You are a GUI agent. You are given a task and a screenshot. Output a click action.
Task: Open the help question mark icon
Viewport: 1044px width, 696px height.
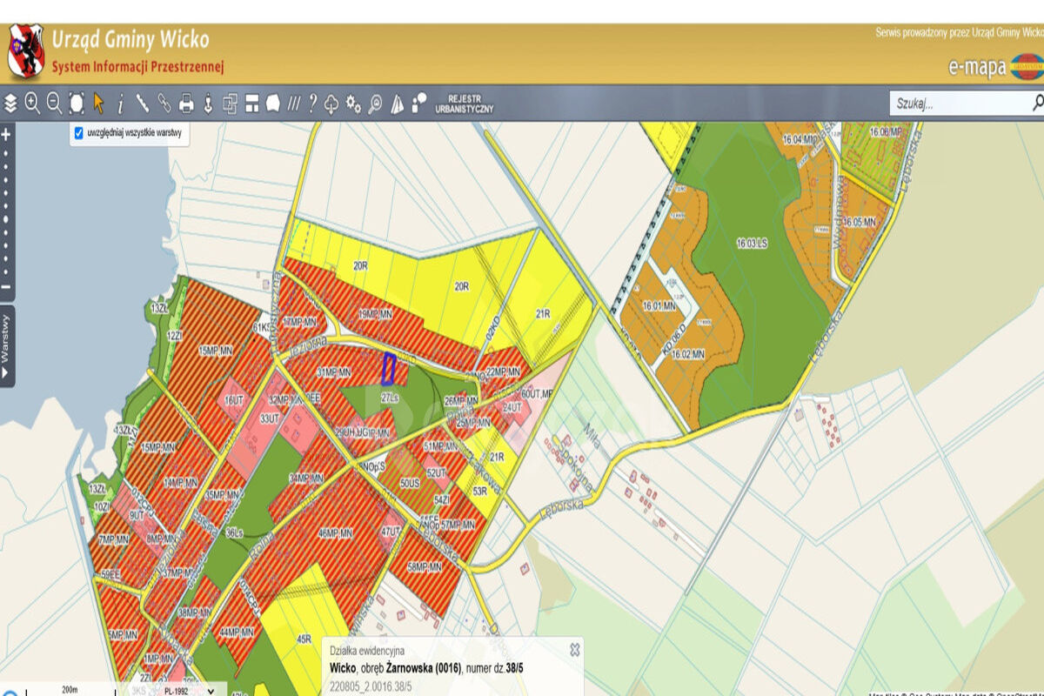[x=312, y=104]
